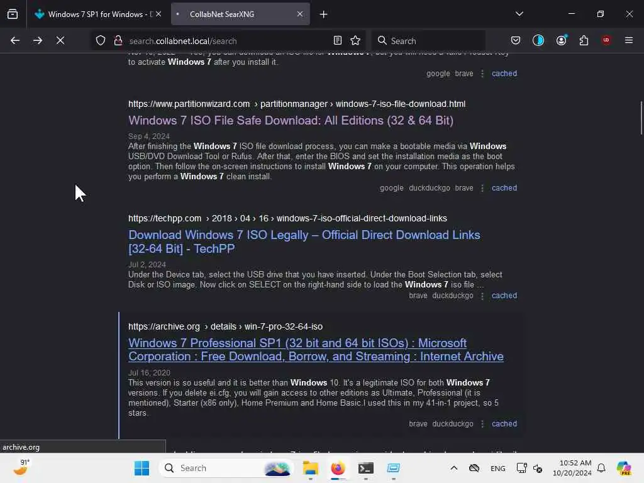Close the Windows 7 SP1 tab

pos(158,14)
